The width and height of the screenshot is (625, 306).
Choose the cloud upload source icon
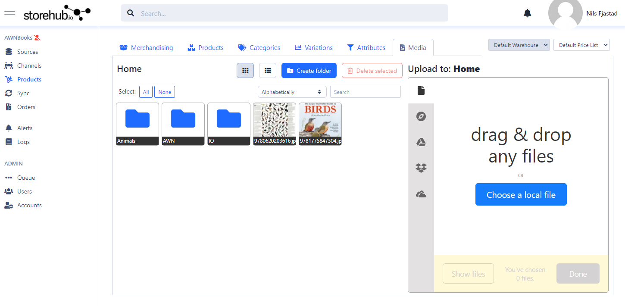[421, 194]
